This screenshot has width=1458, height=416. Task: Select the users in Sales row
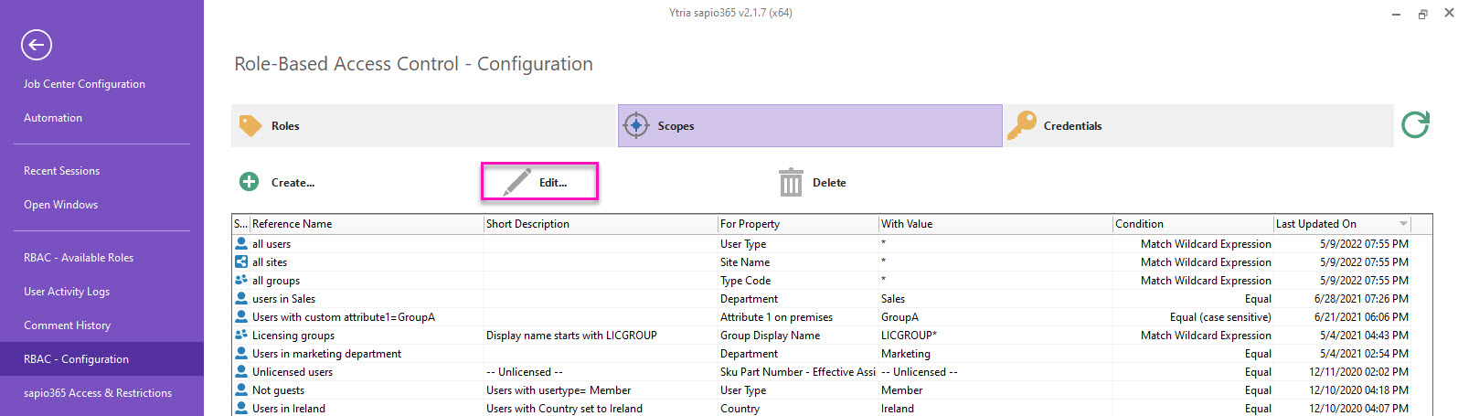pos(283,299)
